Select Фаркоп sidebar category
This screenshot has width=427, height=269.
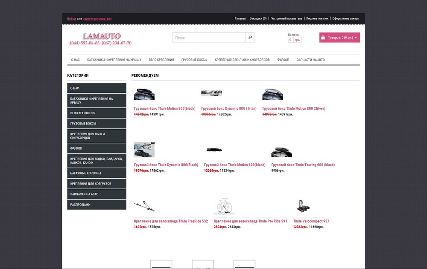[x=97, y=148]
